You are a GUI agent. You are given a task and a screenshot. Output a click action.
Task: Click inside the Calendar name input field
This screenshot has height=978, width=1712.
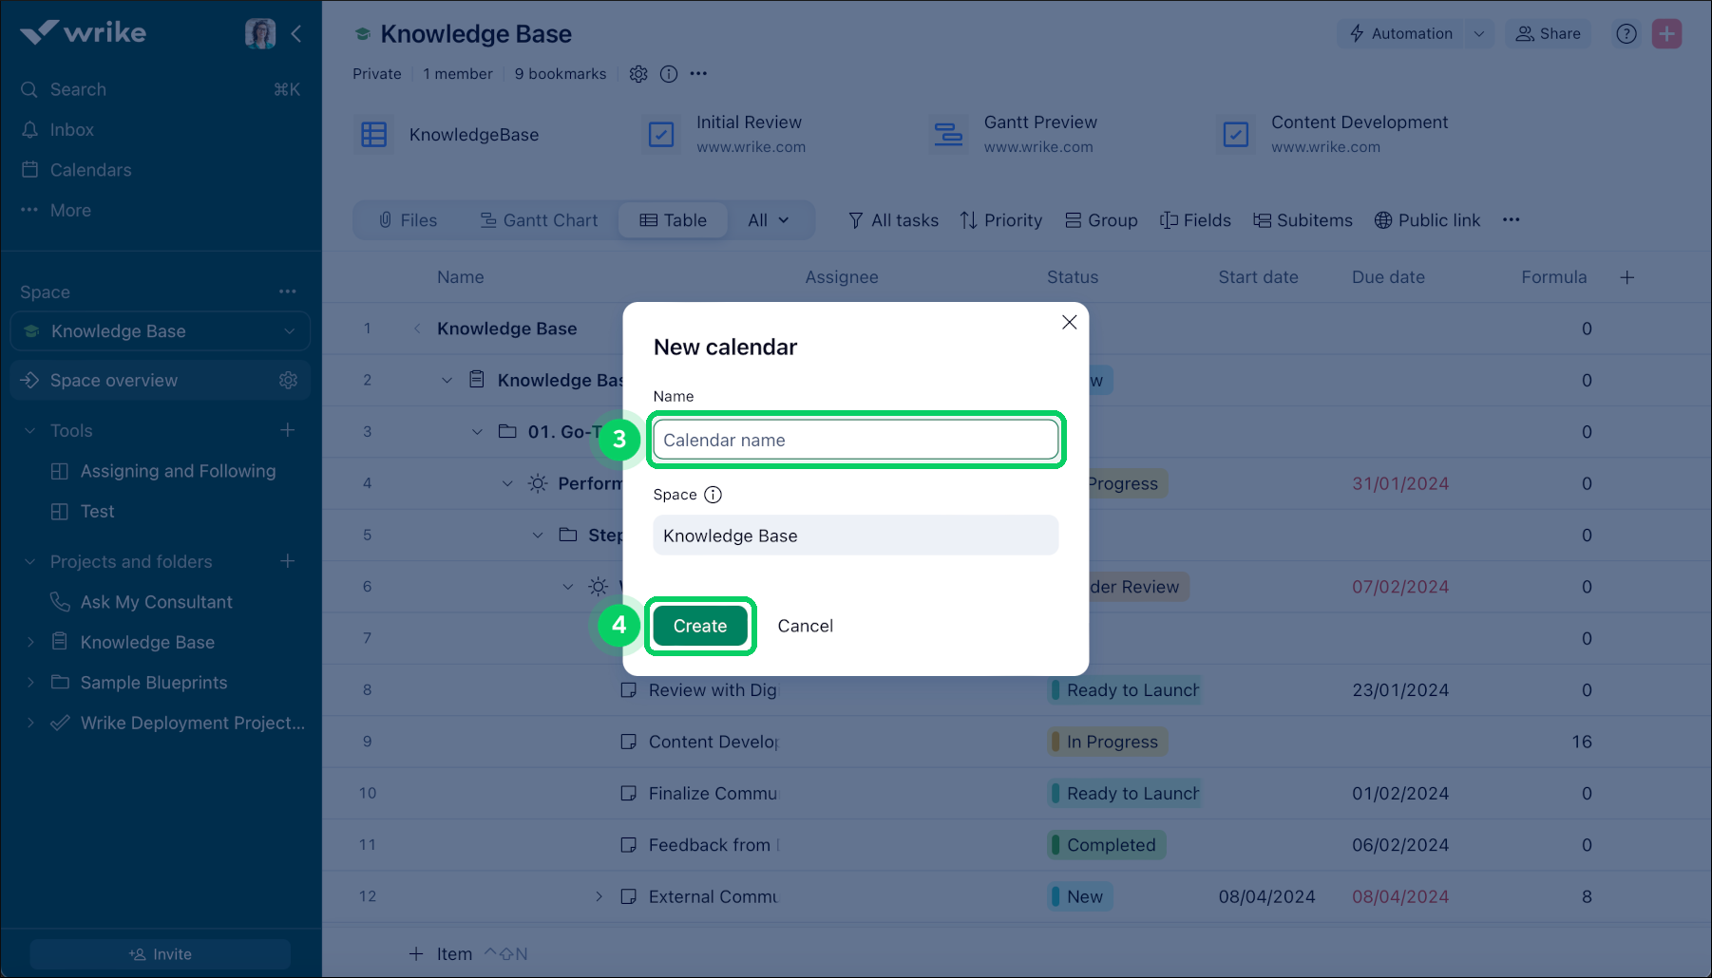(854, 440)
